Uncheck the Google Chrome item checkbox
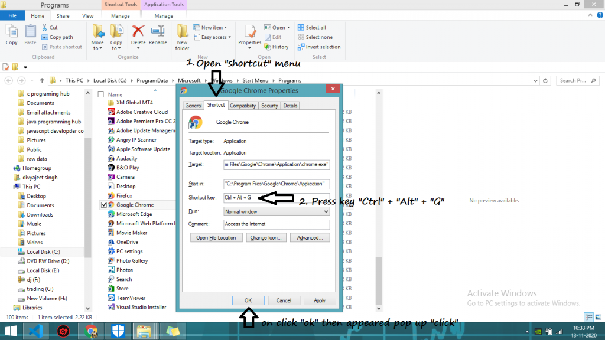The image size is (605, 340). (104, 205)
